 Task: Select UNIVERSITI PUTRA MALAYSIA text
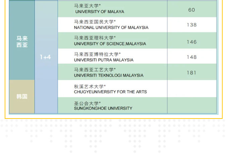[x=104, y=60]
